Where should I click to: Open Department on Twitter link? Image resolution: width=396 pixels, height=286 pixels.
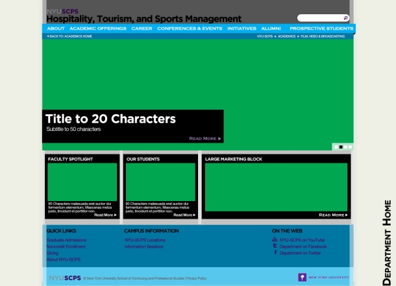300,253
